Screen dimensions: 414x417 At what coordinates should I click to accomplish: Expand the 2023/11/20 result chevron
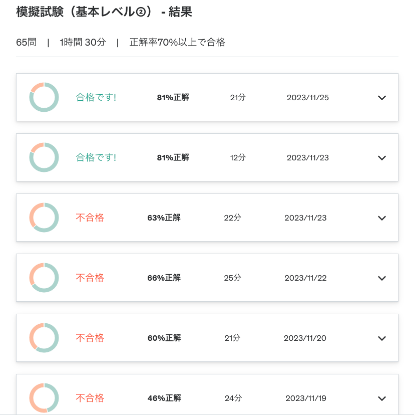[x=381, y=338]
